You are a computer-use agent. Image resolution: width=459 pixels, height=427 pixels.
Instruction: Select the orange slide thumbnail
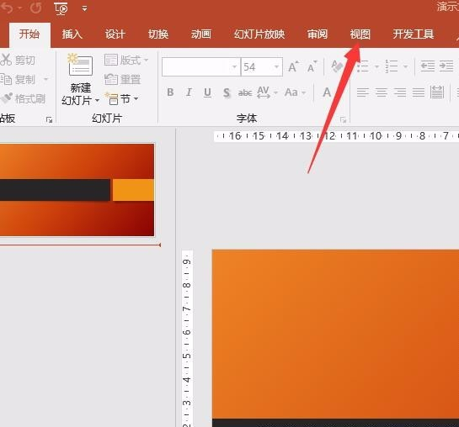pyautogui.click(x=77, y=190)
